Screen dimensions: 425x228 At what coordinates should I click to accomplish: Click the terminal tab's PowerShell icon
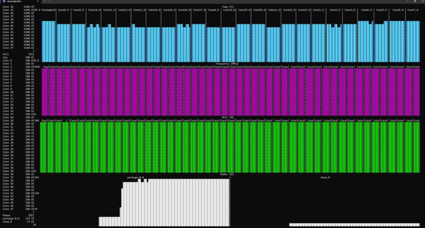pyautogui.click(x=3, y=2)
